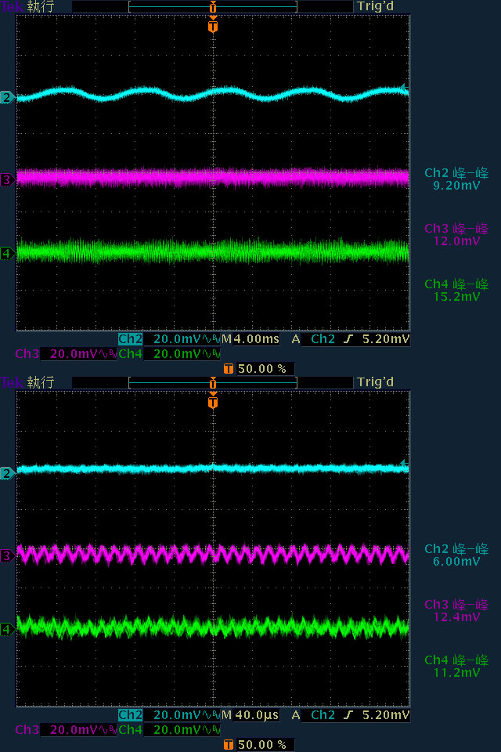Screen dimensions: 501x752
Task: Click the Trig'd status in top capture
Action: point(376,7)
